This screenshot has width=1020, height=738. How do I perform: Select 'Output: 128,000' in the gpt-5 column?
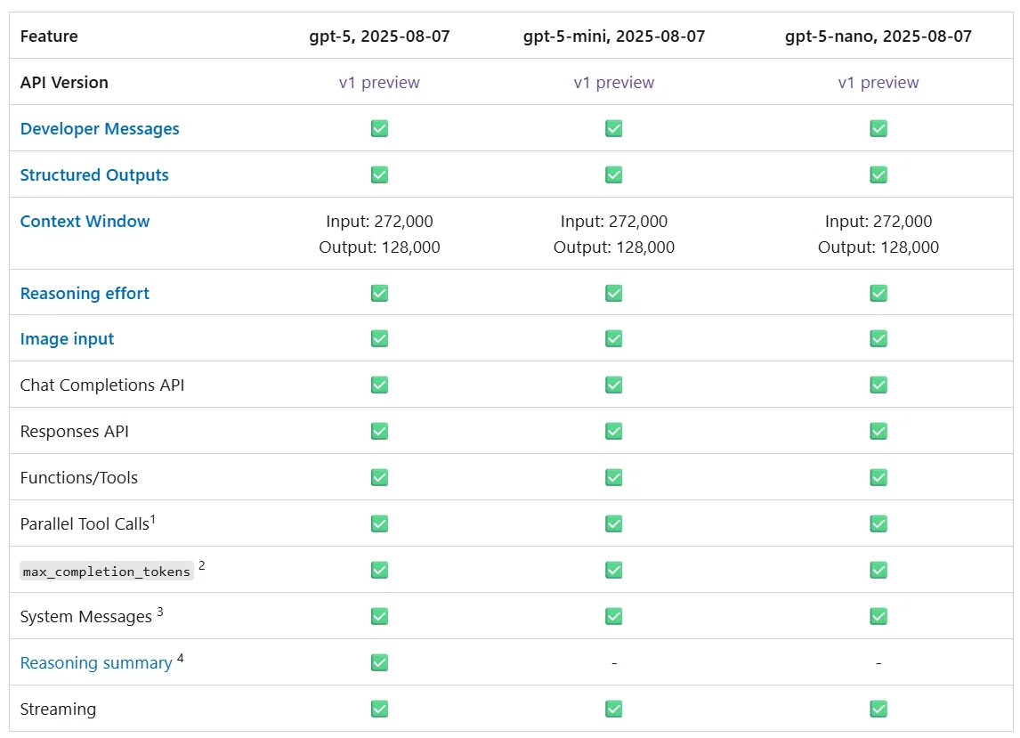tap(379, 247)
